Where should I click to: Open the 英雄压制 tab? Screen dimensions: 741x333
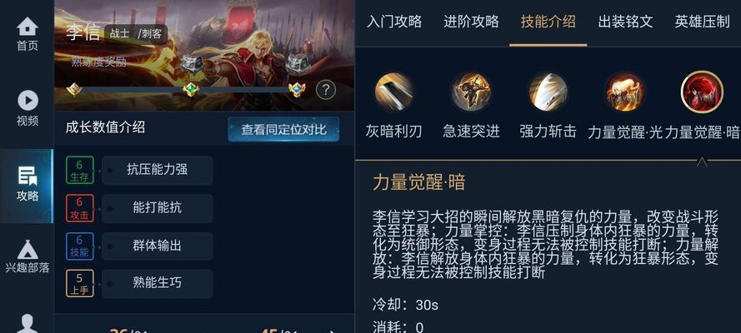pyautogui.click(x=703, y=22)
